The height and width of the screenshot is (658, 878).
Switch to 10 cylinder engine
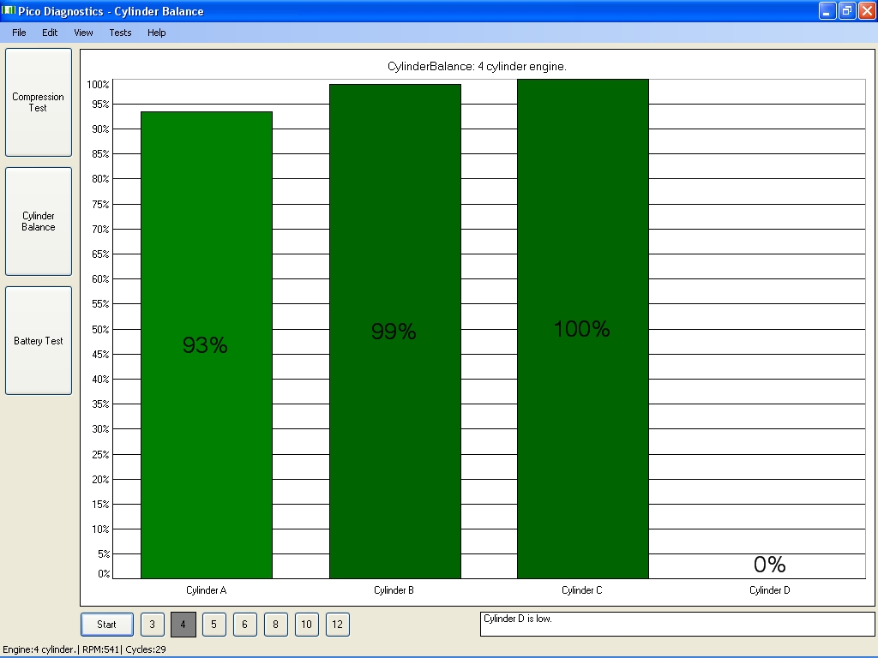[x=306, y=625]
